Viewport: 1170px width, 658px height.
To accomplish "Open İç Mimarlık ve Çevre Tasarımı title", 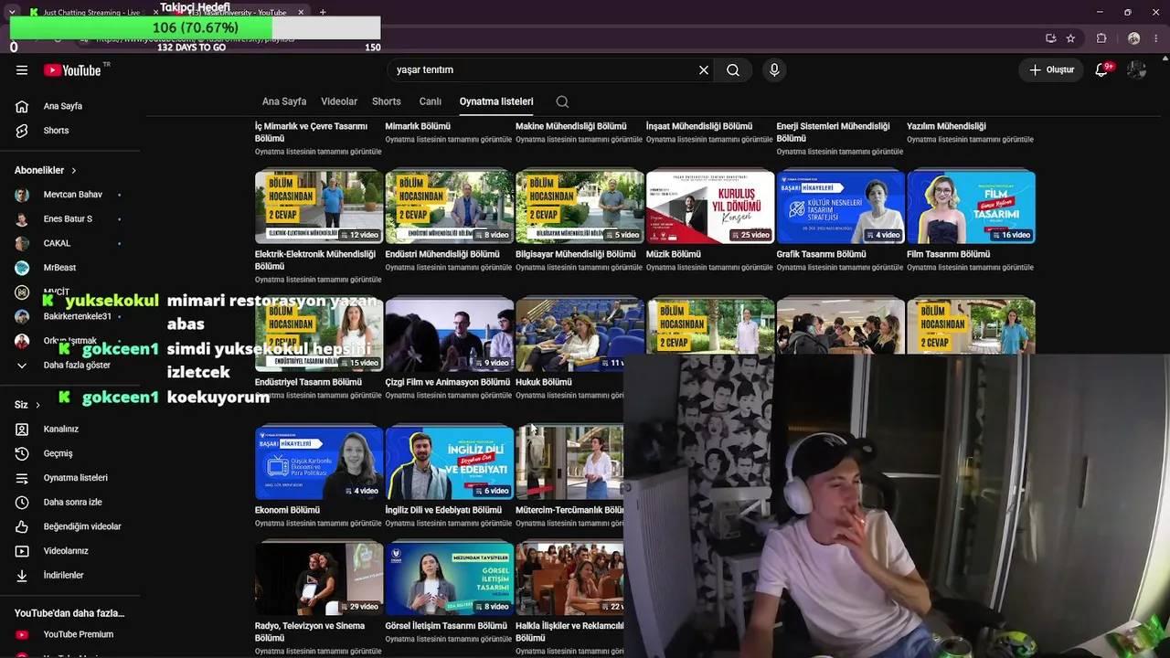I will pos(311,133).
